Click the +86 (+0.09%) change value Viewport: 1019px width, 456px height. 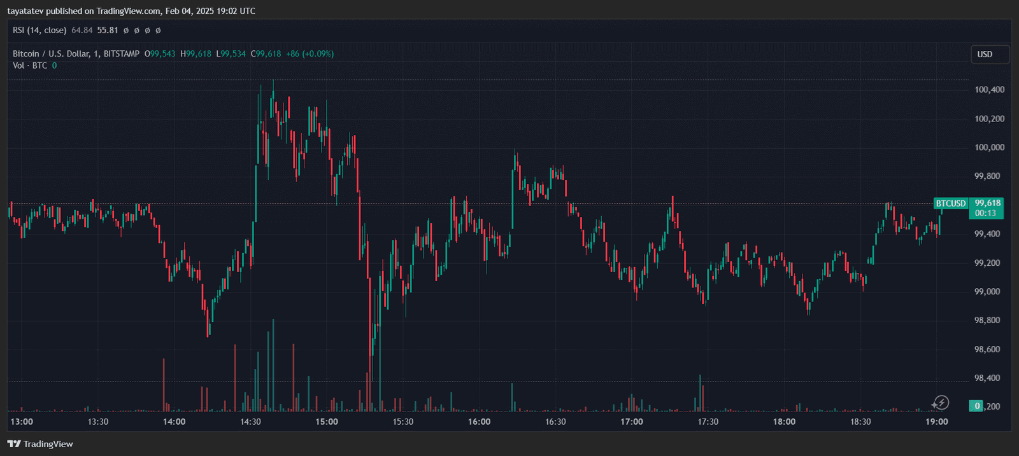(x=310, y=53)
